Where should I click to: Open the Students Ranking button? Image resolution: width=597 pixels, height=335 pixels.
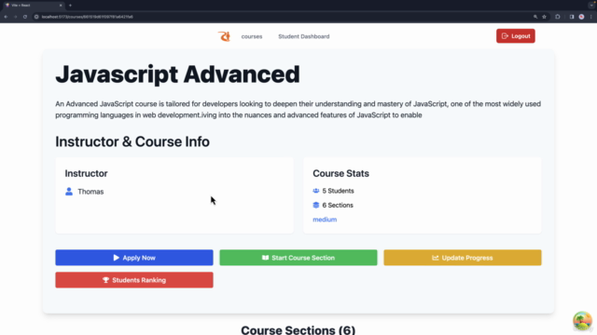click(x=134, y=280)
